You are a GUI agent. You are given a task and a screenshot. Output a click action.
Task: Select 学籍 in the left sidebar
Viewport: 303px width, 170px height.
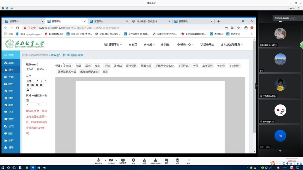tap(11, 77)
